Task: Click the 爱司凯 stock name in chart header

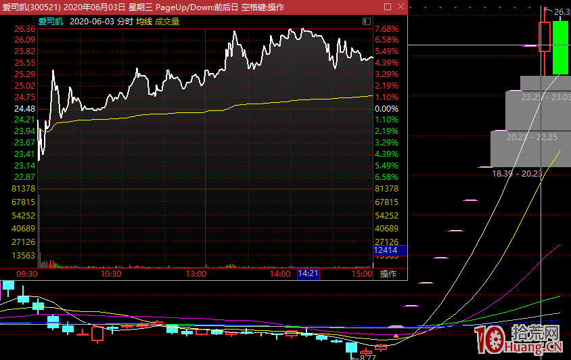Action: click(x=51, y=22)
